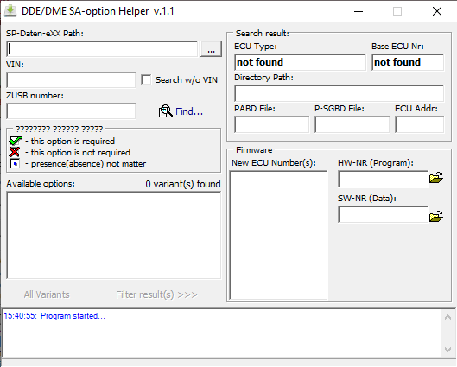Screen dimensions: 457x367
Task: Enable the Search w/o VIN checkbox
Action: (146, 79)
